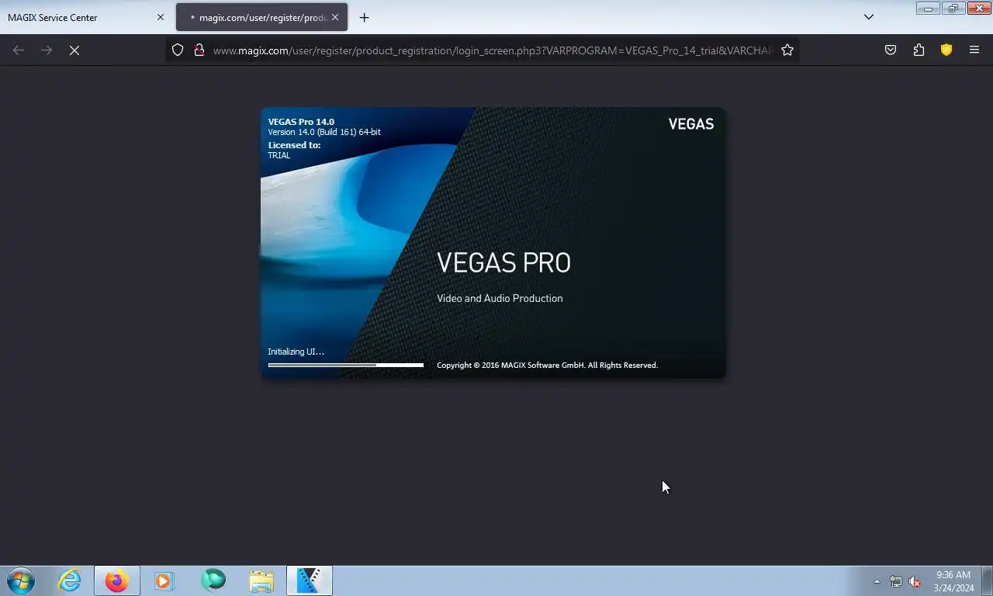Close the Firefox window

click(x=979, y=9)
